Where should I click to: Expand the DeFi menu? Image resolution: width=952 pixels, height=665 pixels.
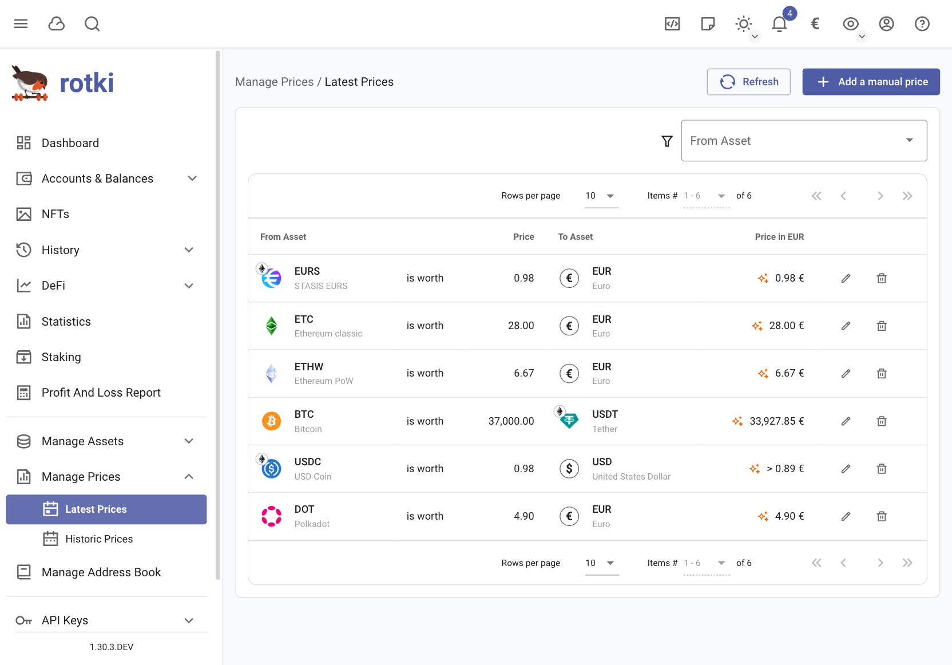click(x=106, y=286)
